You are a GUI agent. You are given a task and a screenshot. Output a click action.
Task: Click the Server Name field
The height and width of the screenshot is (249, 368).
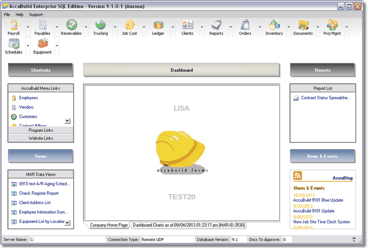point(67,240)
